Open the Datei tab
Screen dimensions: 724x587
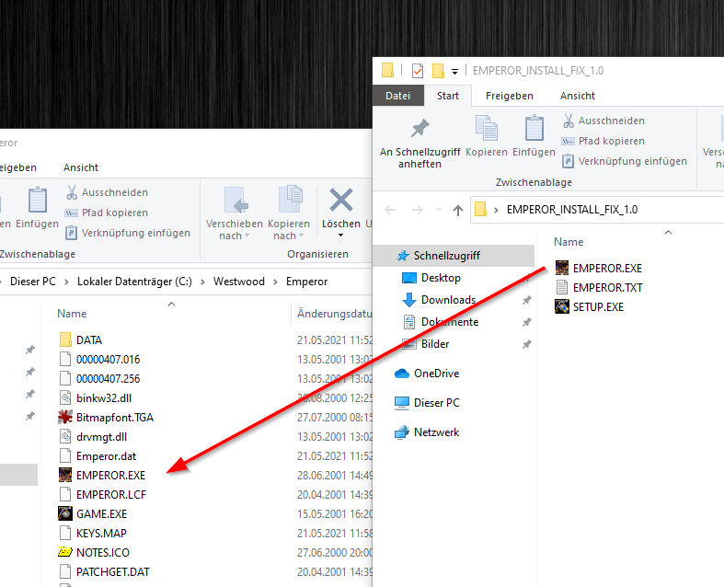(x=398, y=96)
